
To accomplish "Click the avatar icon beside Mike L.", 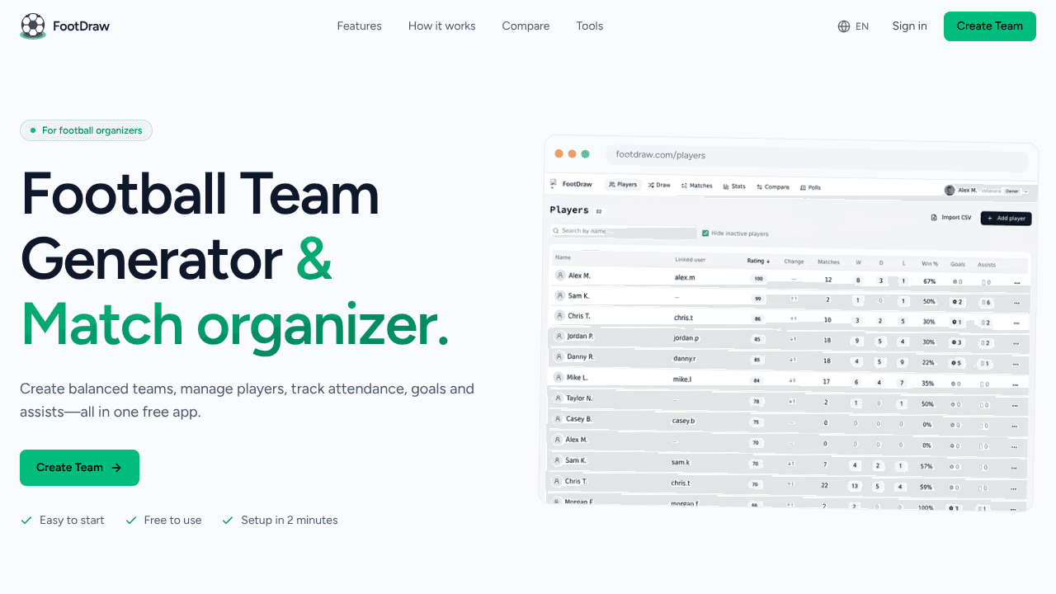I will point(559,378).
